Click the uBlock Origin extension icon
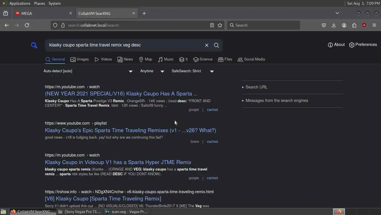Screen dimensions: 381x215 click(364, 25)
